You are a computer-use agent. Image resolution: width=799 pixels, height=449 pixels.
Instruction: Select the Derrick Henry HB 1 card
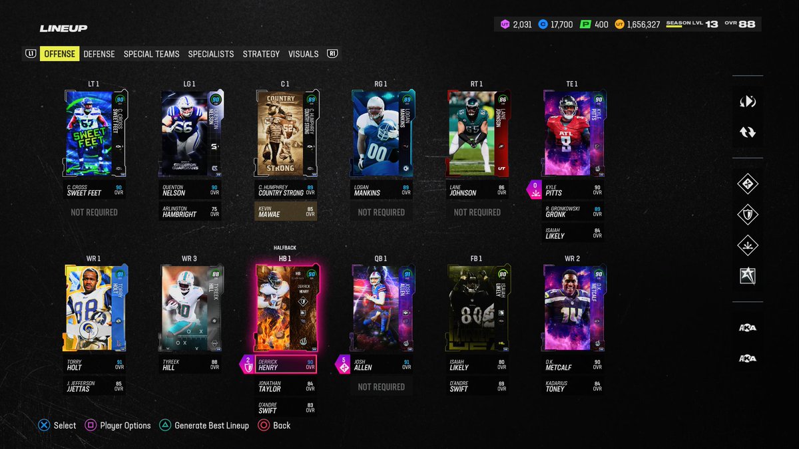point(288,306)
